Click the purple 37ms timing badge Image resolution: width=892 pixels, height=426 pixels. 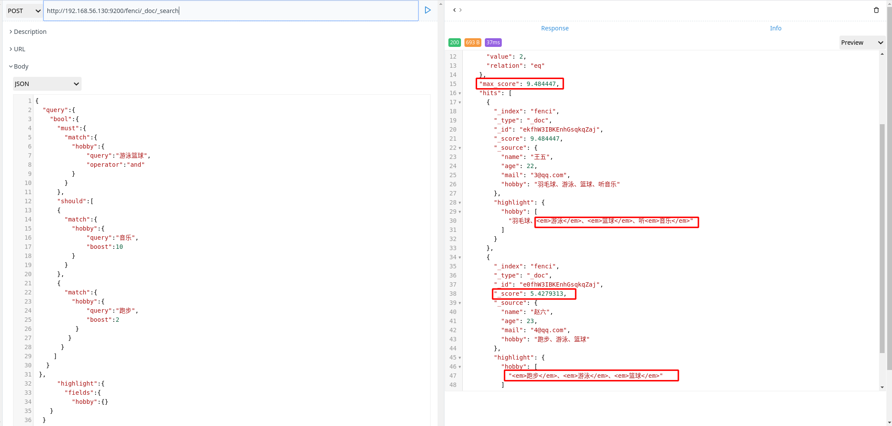[493, 43]
